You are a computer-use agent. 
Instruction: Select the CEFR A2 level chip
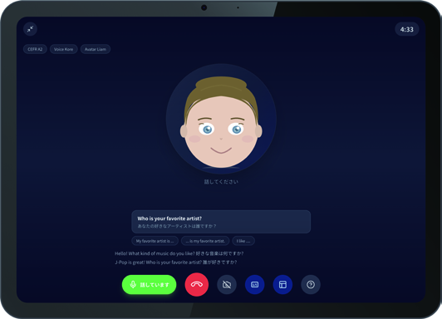coord(35,49)
